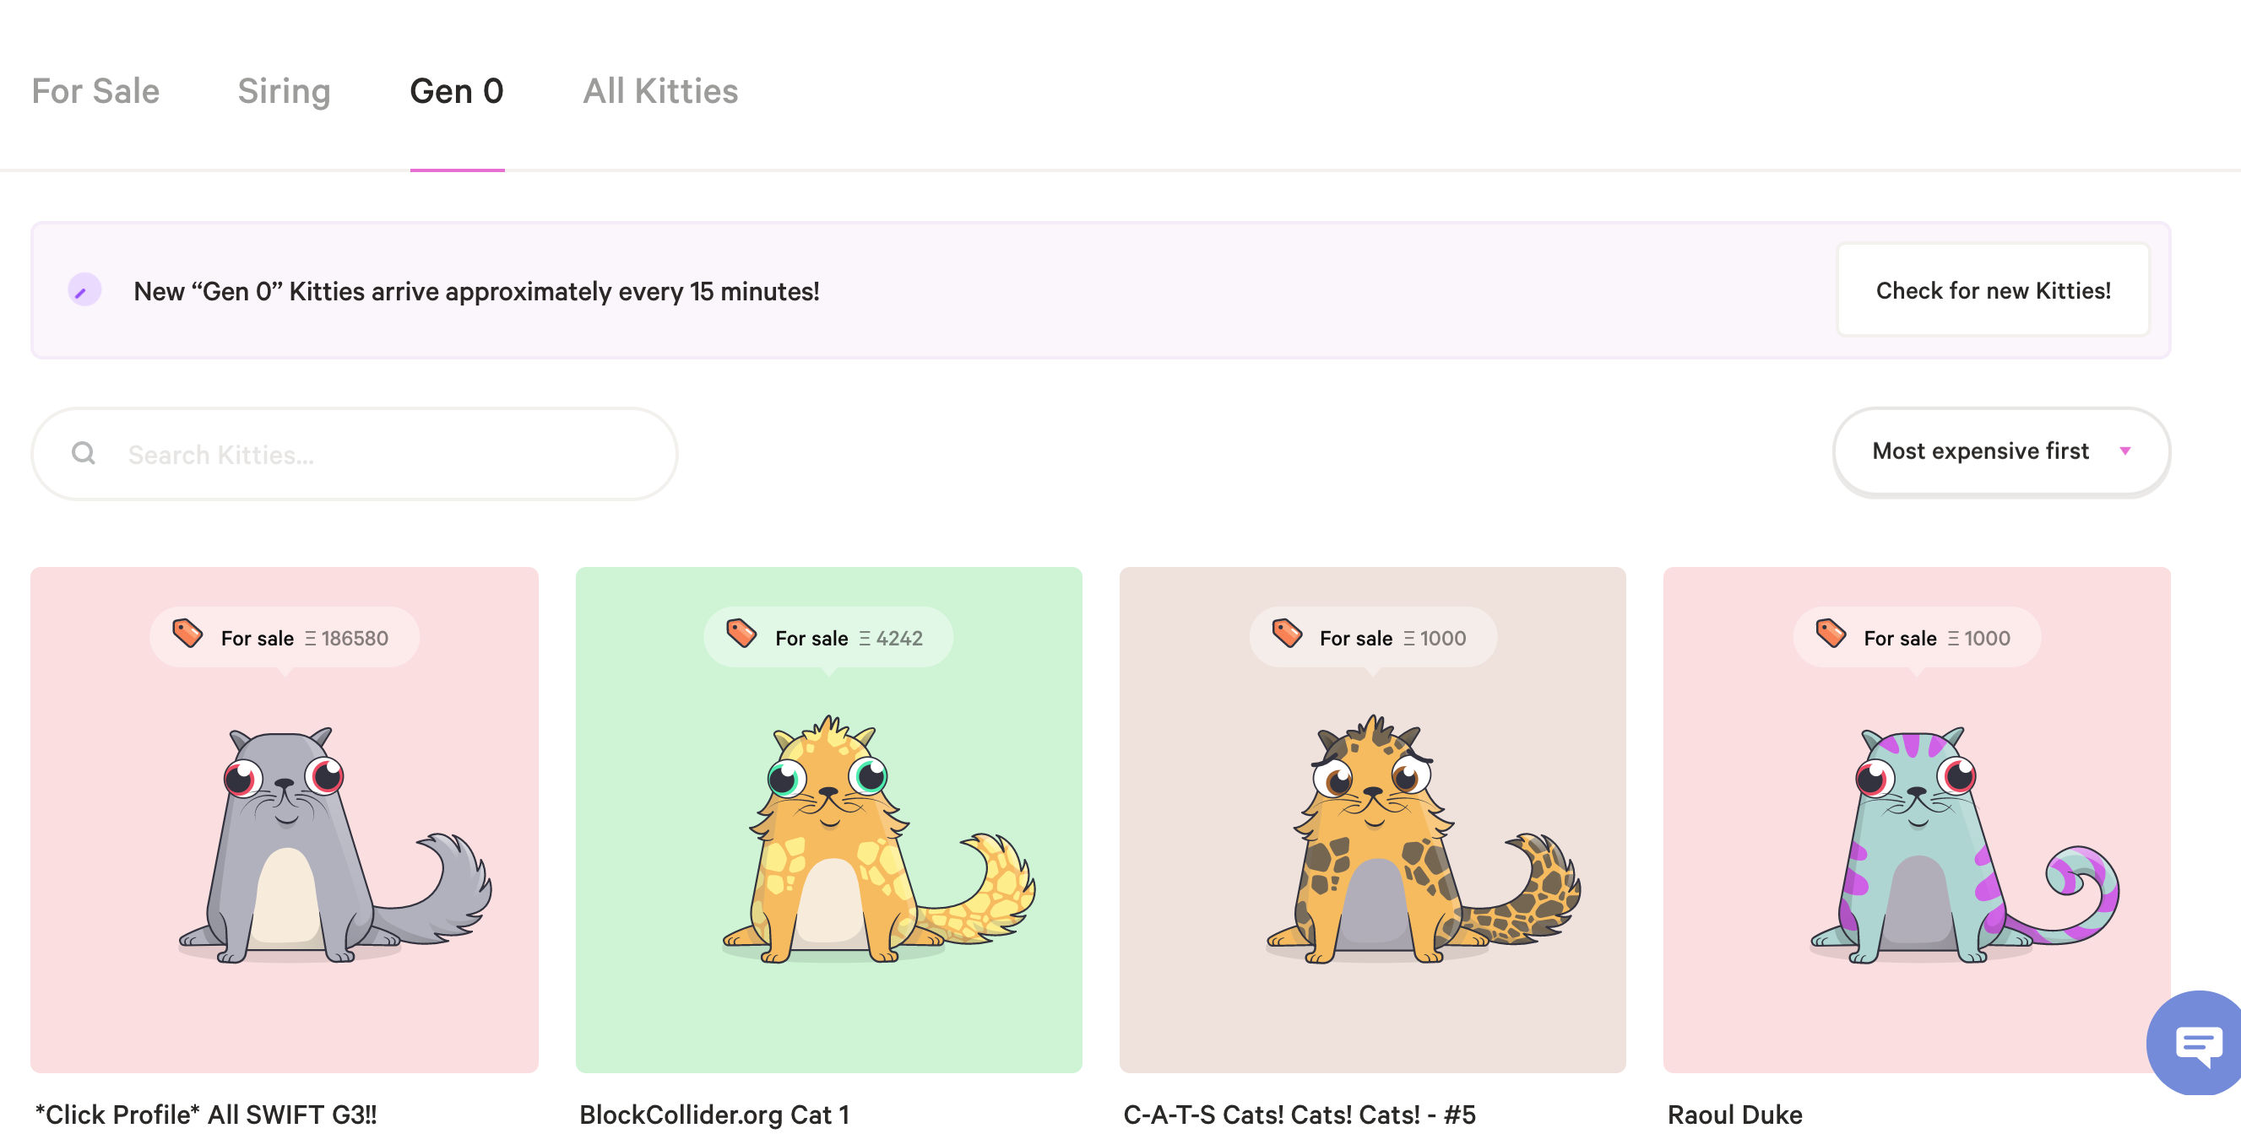The image size is (2241, 1139).
Task: Switch to the For Sale tab
Action: click(x=95, y=90)
